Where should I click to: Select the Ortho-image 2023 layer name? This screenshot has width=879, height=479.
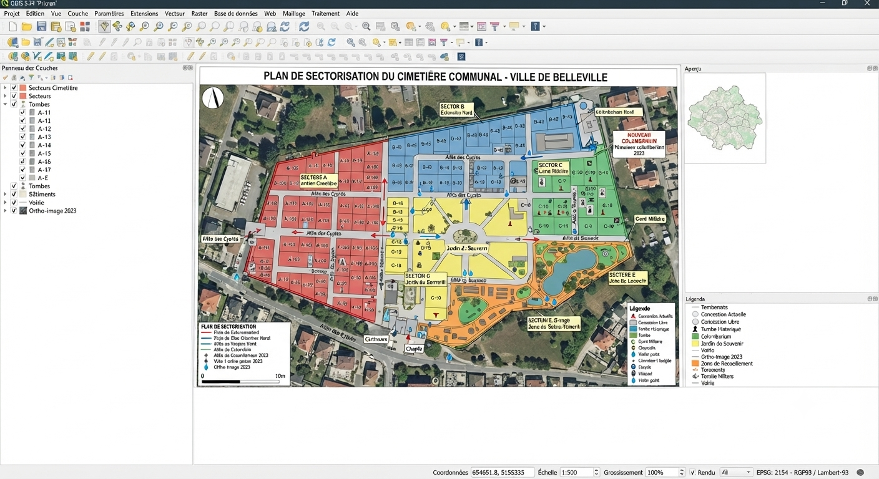(52, 211)
